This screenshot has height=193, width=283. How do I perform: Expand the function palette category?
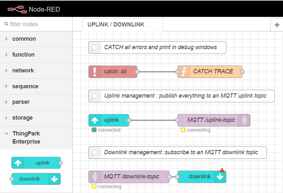tap(23, 55)
